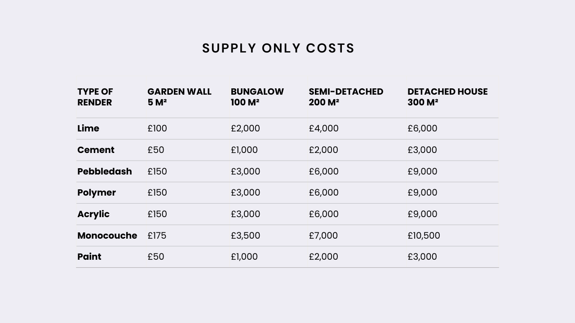Select the Monocouche row label
Viewport: 575px width, 323px height.
point(107,236)
